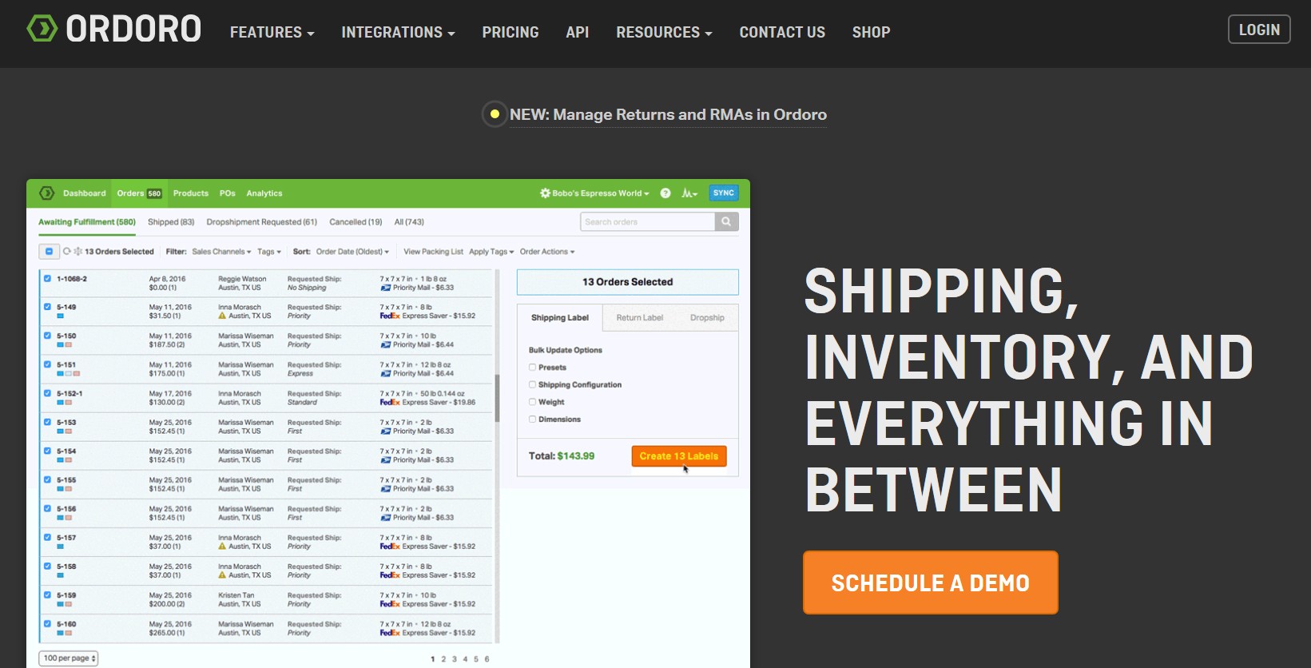The image size is (1311, 668).
Task: Click the hexagon logo in the green app bar
Action: point(46,193)
